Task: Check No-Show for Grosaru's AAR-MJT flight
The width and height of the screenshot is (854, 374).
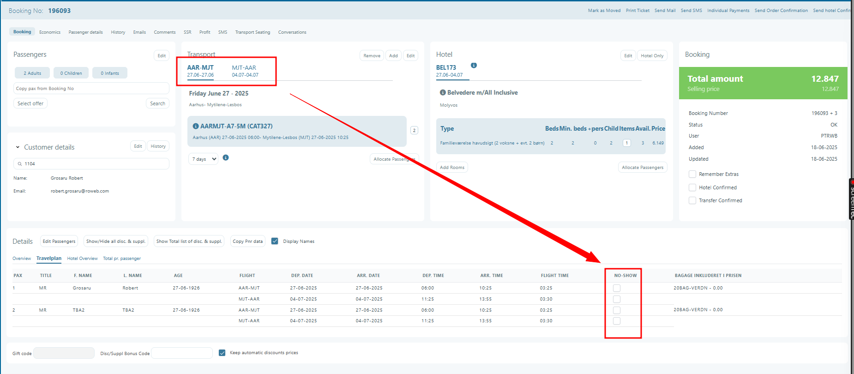Action: [x=617, y=288]
